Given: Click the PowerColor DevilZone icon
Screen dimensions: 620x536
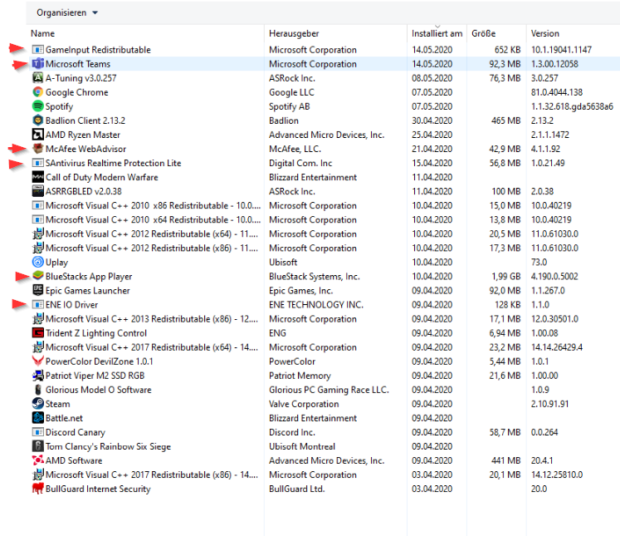Looking at the screenshot, I should (37, 361).
